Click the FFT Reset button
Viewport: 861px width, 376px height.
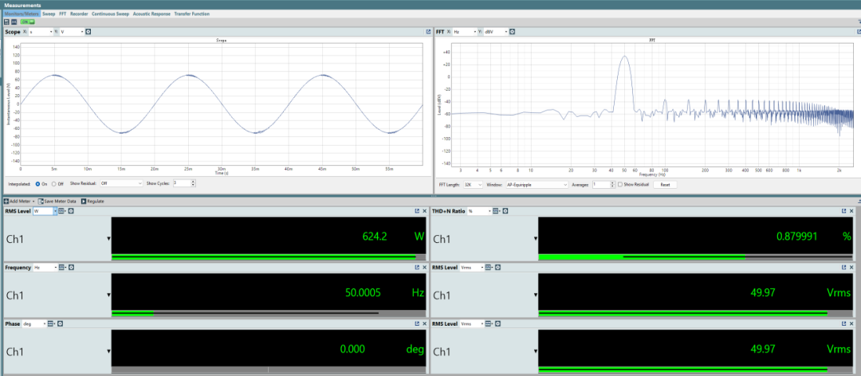click(665, 185)
